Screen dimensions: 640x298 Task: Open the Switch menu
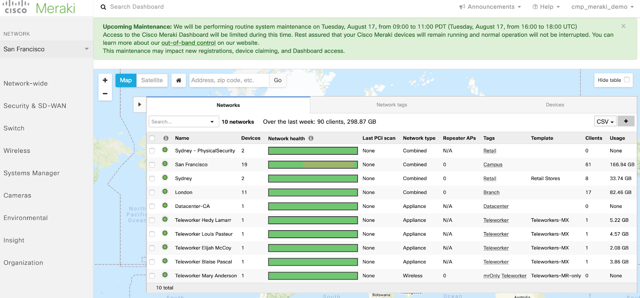coord(14,128)
